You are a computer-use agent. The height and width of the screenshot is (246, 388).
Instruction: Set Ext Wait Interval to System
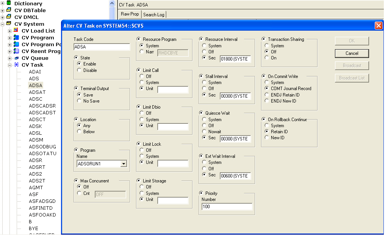tap(204, 162)
